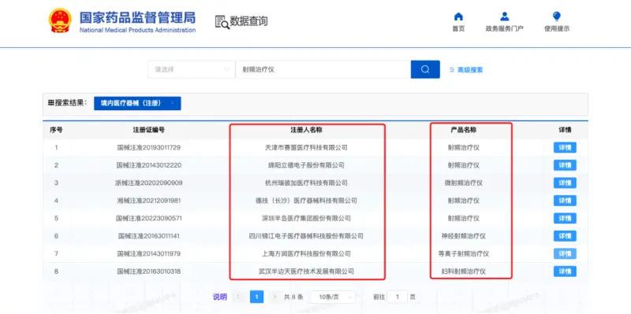The height and width of the screenshot is (314, 631).
Task: Select page 1 in pagination
Action: point(256,297)
